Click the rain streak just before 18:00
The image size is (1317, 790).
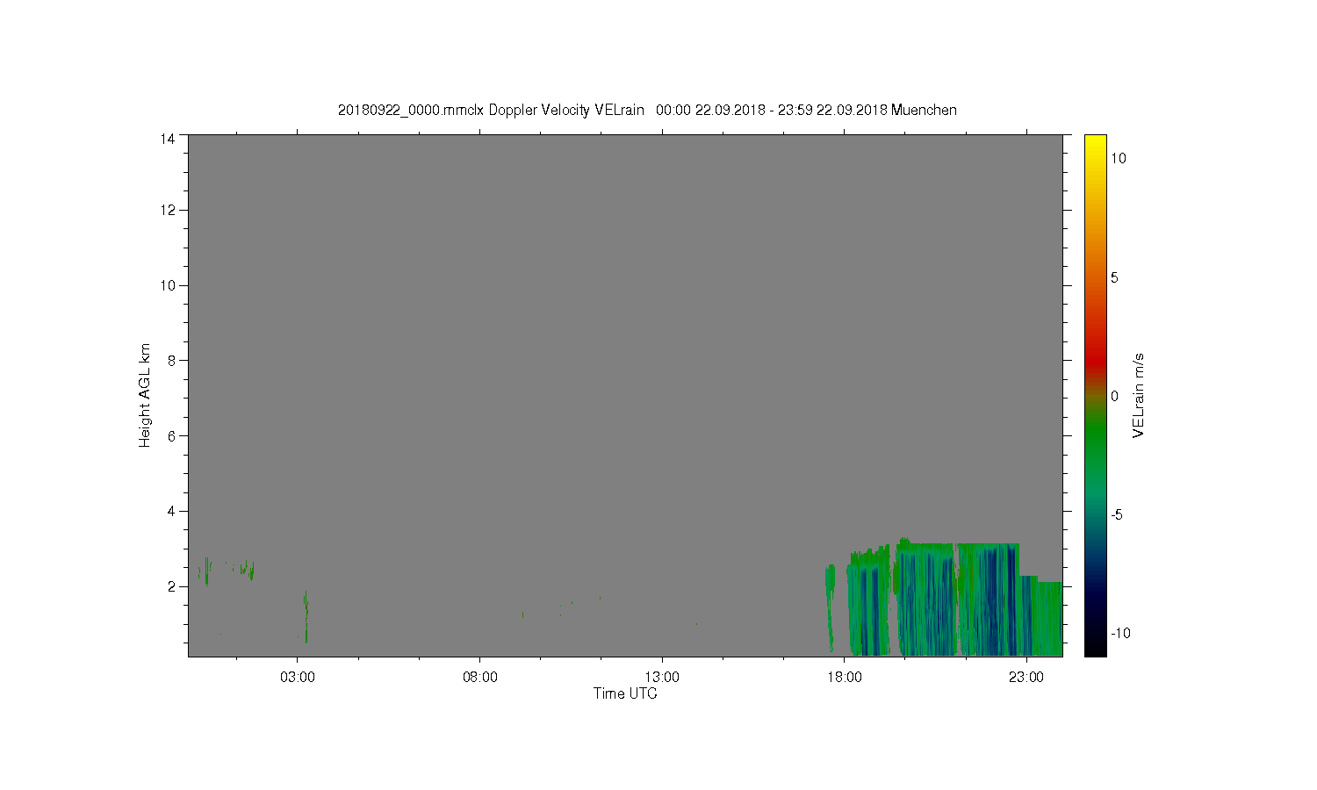[x=830, y=608]
